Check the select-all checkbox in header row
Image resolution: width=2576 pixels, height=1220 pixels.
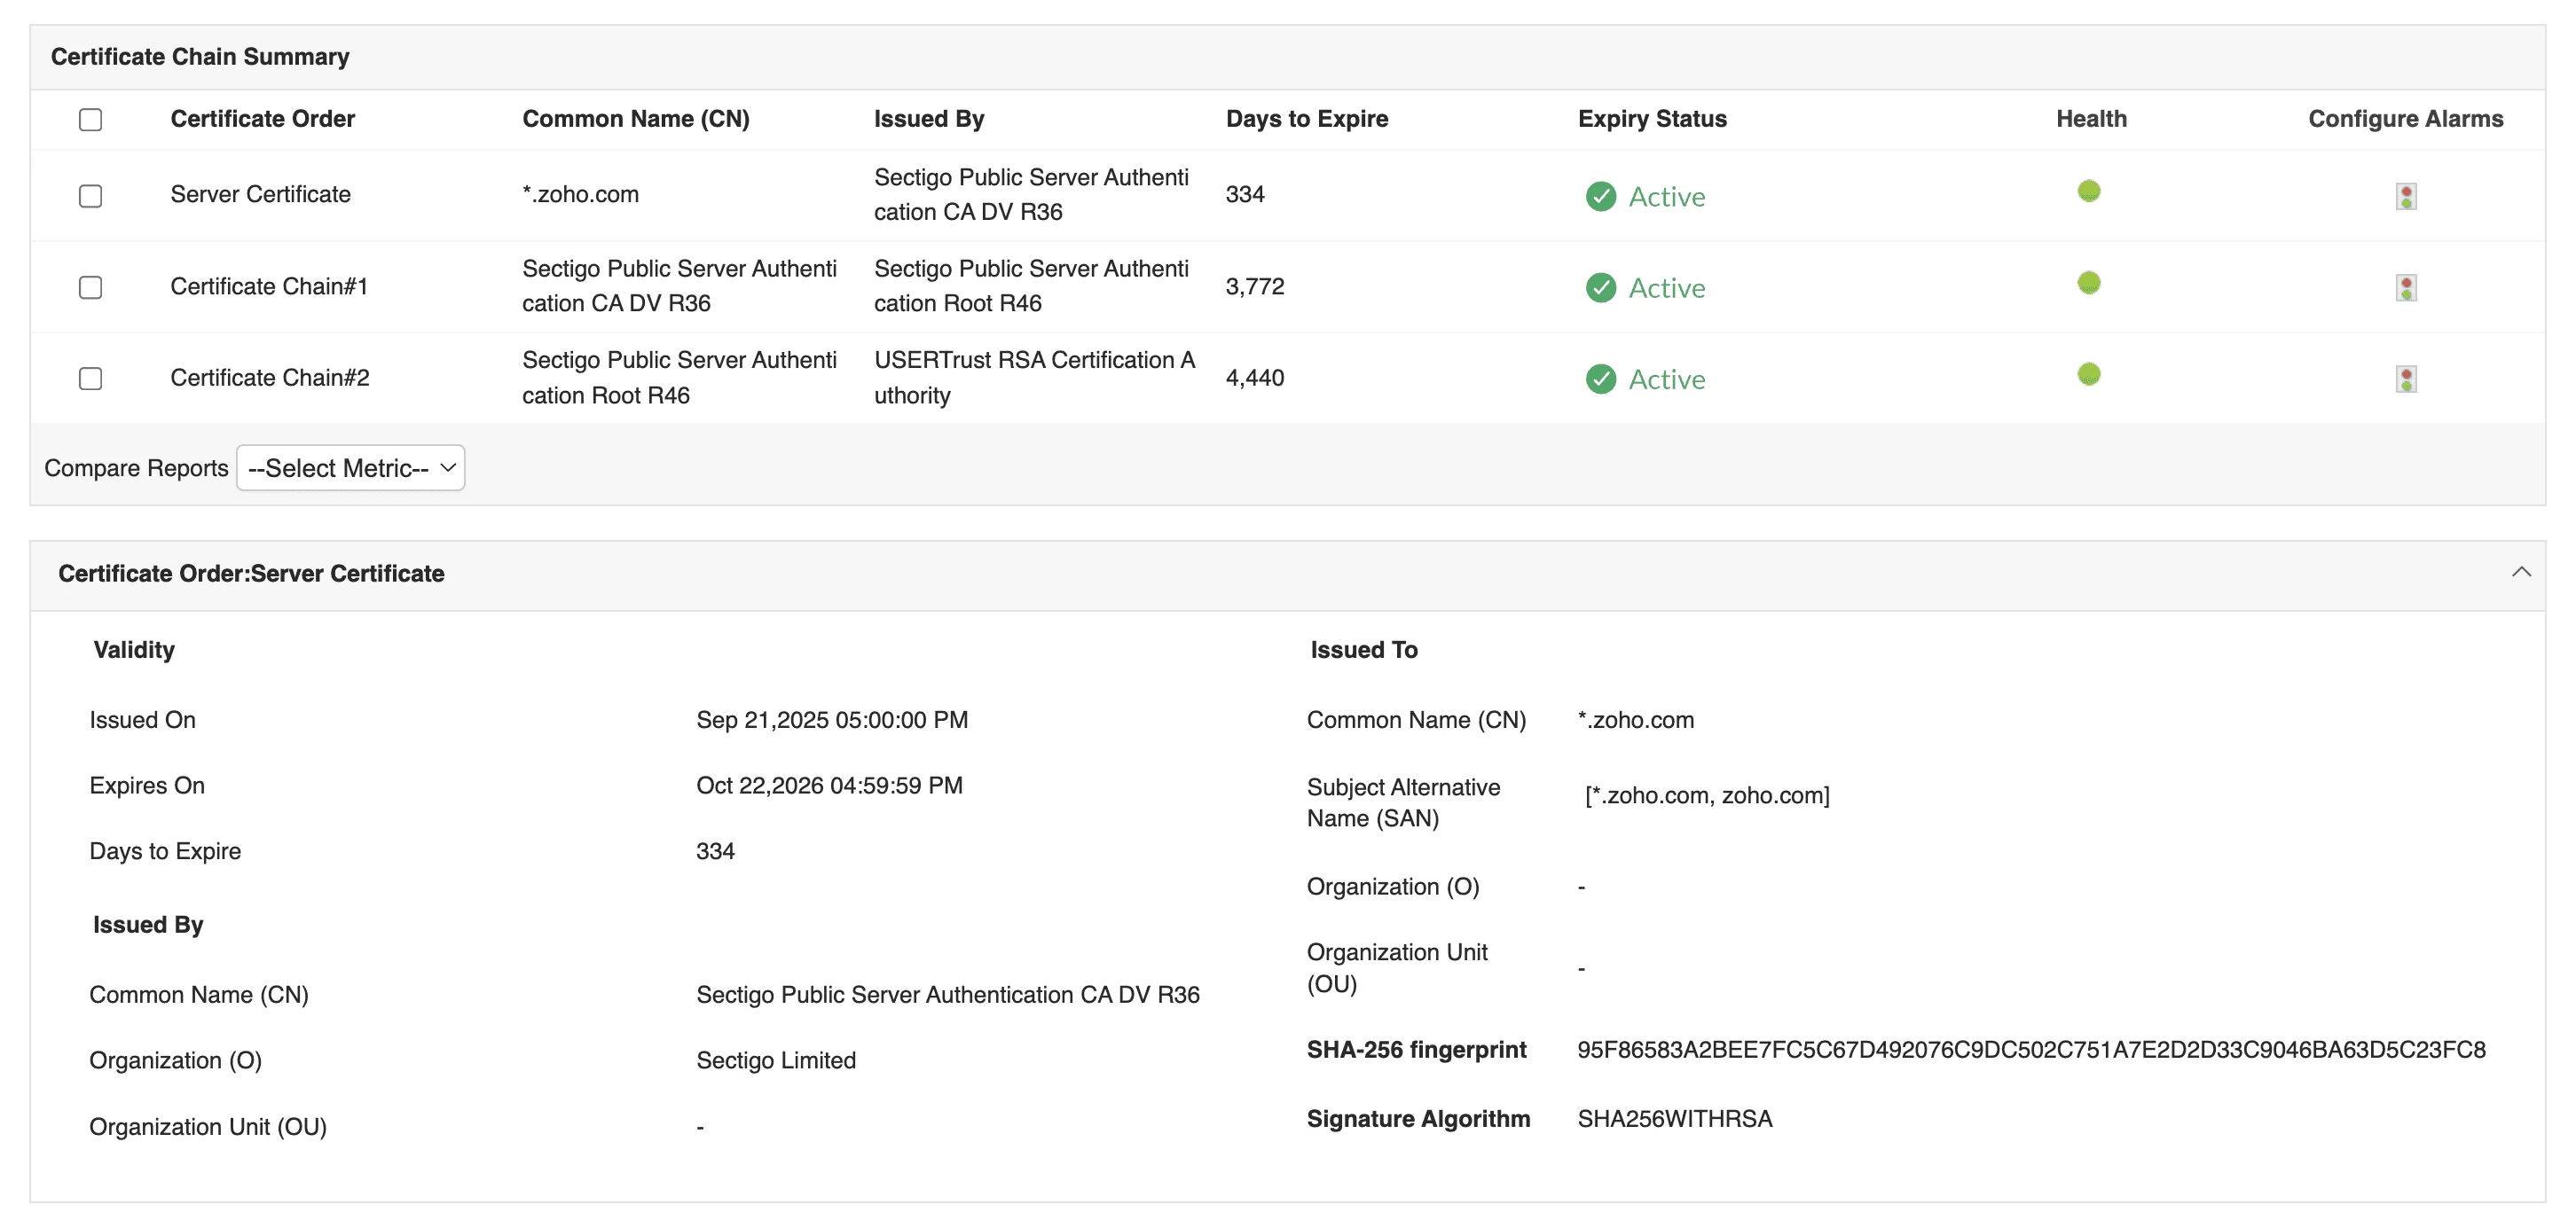pos(90,119)
